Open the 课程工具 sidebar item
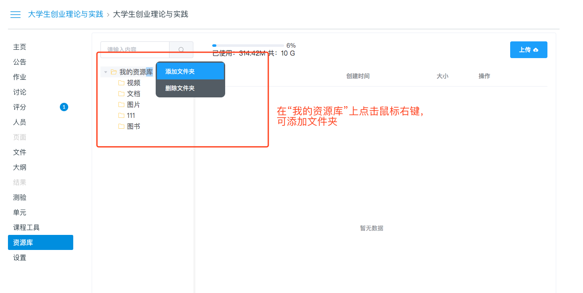Viewport: 583px width, 293px height. [x=26, y=227]
